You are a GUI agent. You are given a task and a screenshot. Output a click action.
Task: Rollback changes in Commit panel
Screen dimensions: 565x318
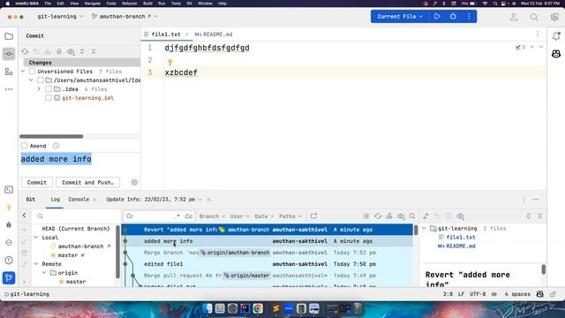[36, 51]
